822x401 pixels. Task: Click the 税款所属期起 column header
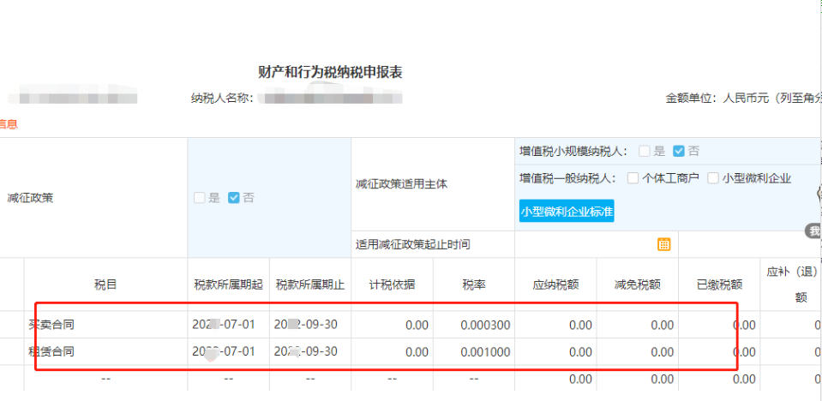229,284
